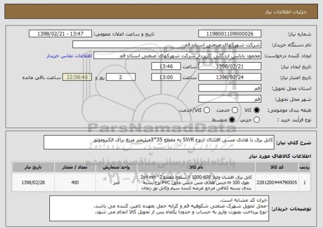Screen dimensions: 323x228
Task: Click the unit cell متر
Action: pos(116,183)
